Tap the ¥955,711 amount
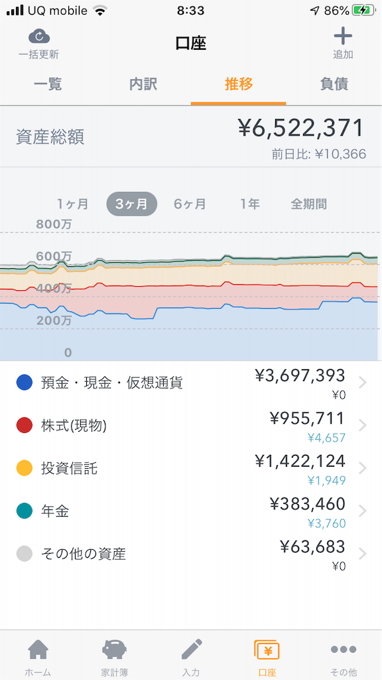Image resolution: width=382 pixels, height=680 pixels. [308, 418]
